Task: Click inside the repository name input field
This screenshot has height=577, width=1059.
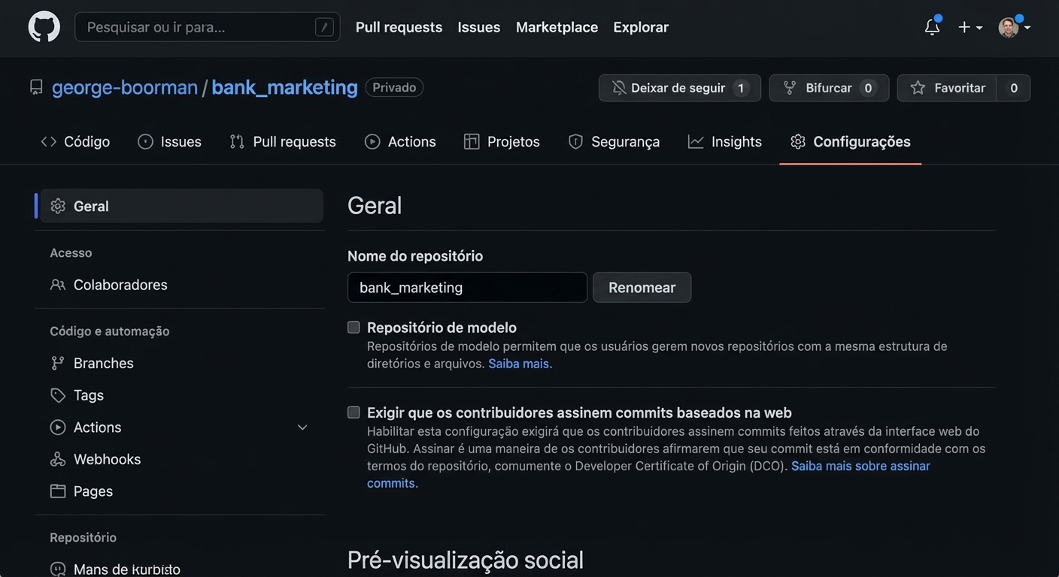Action: tap(466, 287)
